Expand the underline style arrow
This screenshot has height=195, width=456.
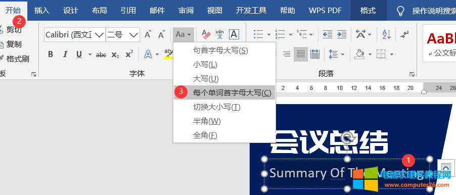click(90, 55)
